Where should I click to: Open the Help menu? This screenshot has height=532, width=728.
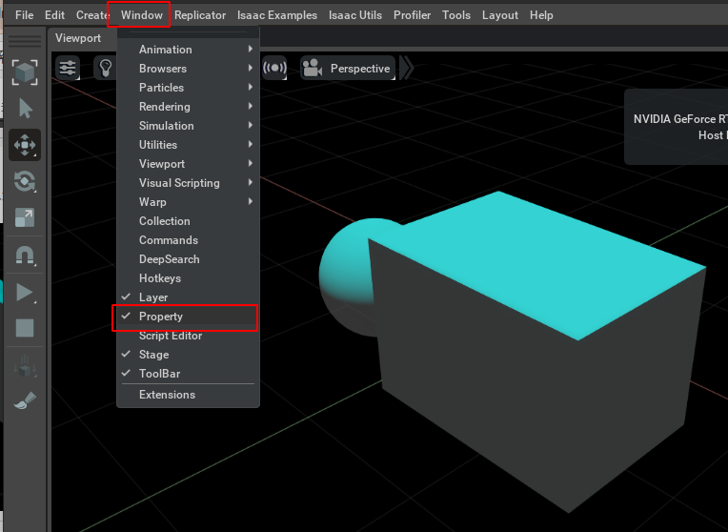[x=541, y=15]
